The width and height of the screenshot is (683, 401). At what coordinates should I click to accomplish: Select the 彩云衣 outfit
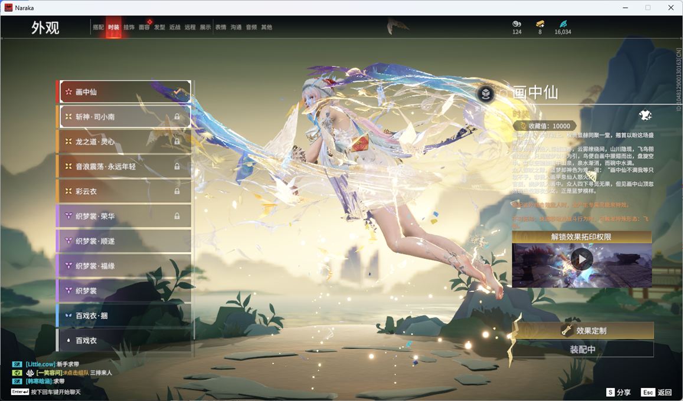(124, 191)
